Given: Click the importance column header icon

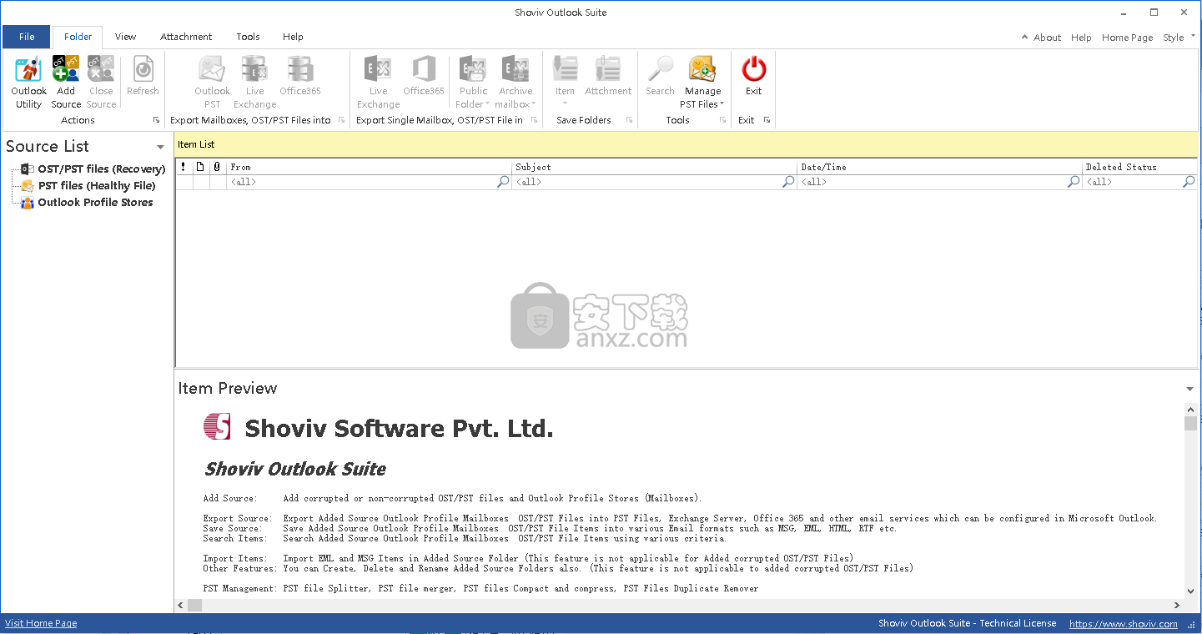Looking at the screenshot, I should click(184, 167).
